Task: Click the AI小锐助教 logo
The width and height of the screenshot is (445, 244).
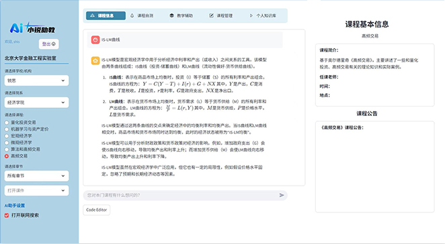Action: click(x=32, y=28)
